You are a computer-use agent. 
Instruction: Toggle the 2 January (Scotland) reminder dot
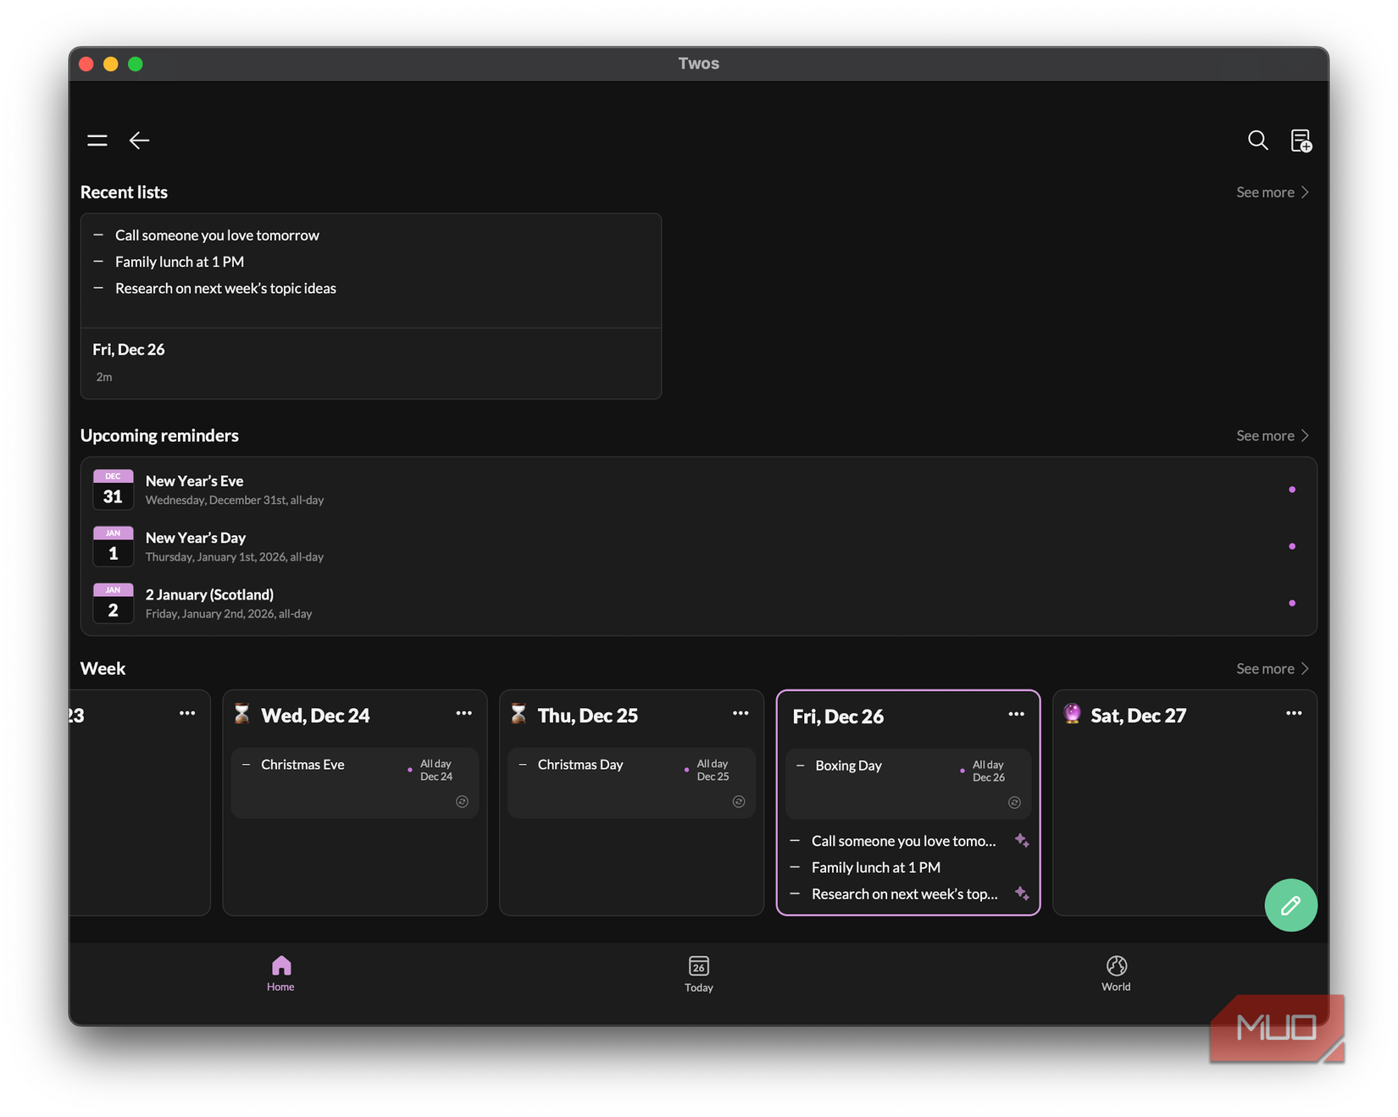click(x=1291, y=603)
